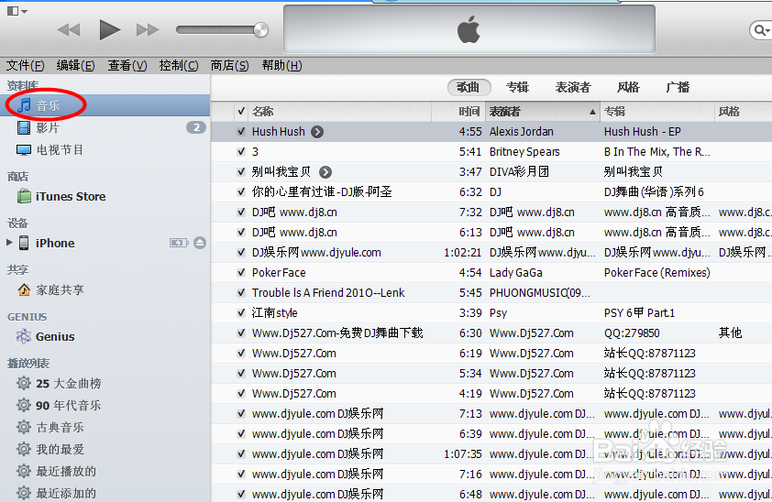Select 其他 genre cell

[730, 333]
